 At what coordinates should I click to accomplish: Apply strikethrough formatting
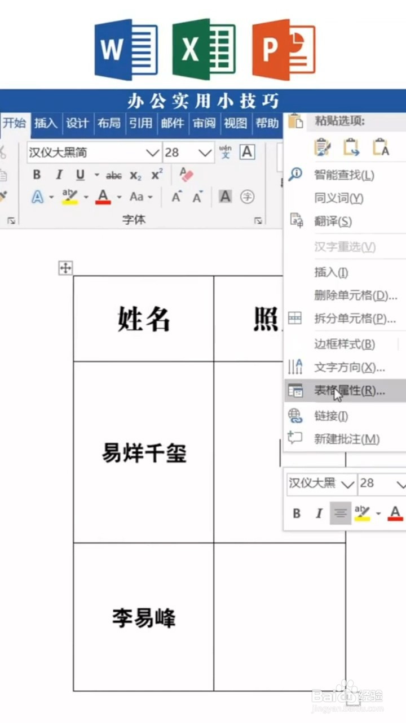pyautogui.click(x=114, y=176)
